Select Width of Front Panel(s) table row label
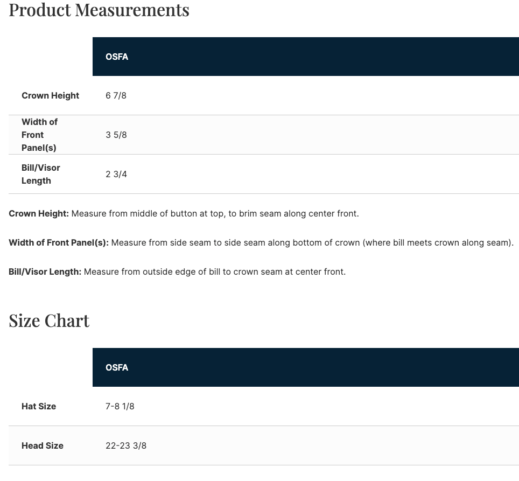This screenshot has width=519, height=481. coord(39,135)
